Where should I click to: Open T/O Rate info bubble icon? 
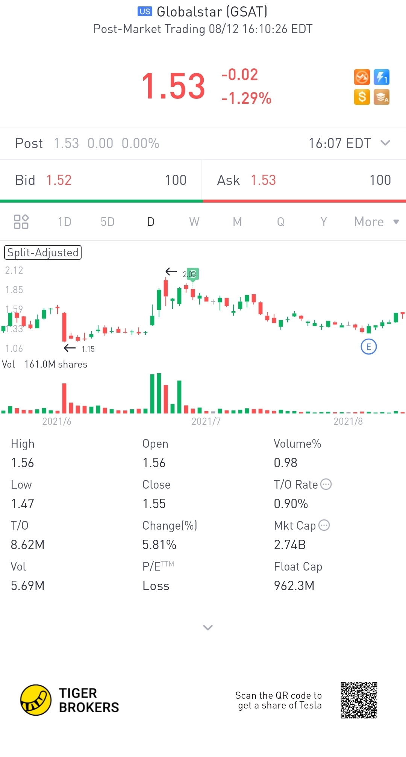[326, 484]
